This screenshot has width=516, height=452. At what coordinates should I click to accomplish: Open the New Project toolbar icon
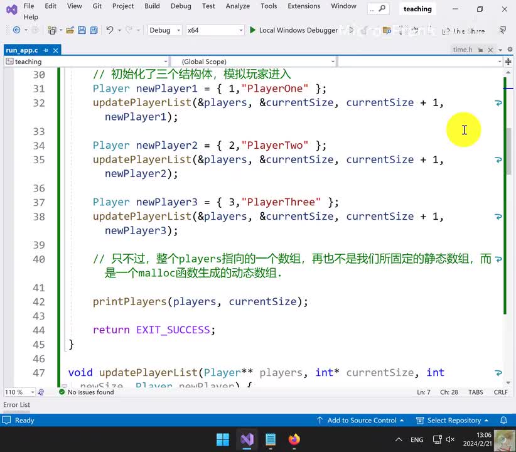click(51, 30)
